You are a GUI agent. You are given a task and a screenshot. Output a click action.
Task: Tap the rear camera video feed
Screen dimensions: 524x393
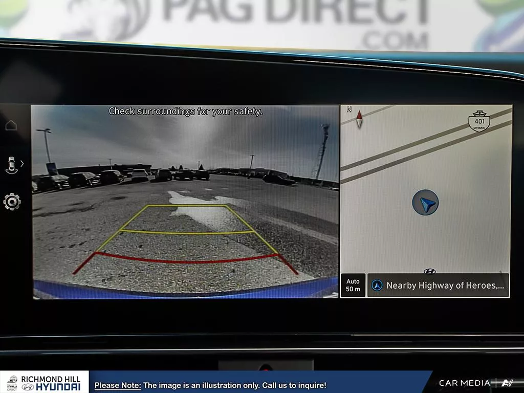pyautogui.click(x=185, y=202)
